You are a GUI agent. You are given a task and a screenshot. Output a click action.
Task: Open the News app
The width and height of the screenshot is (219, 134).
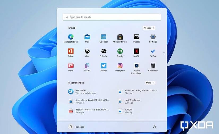point(71,67)
